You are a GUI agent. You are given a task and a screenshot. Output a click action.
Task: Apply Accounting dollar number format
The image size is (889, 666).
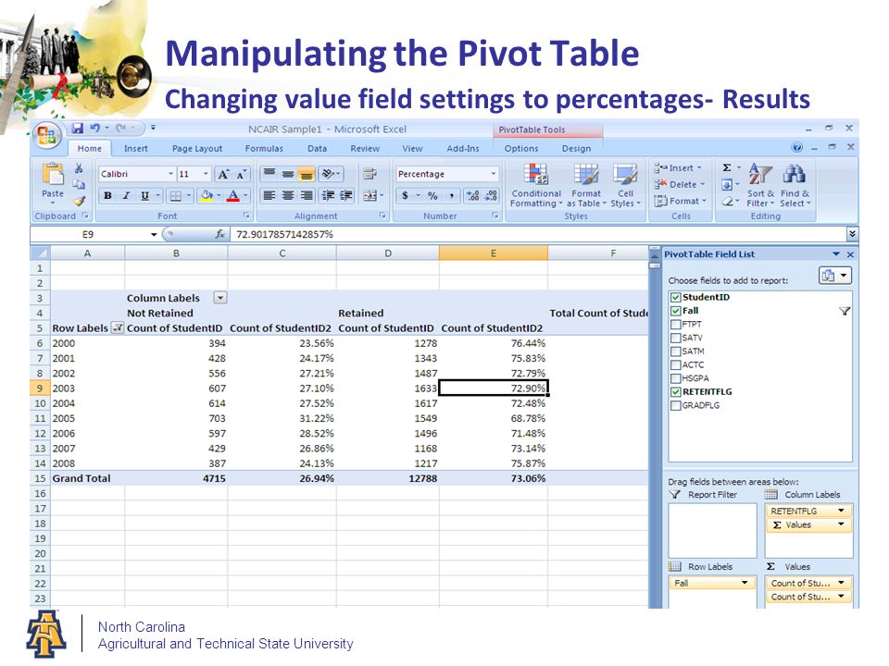click(405, 196)
